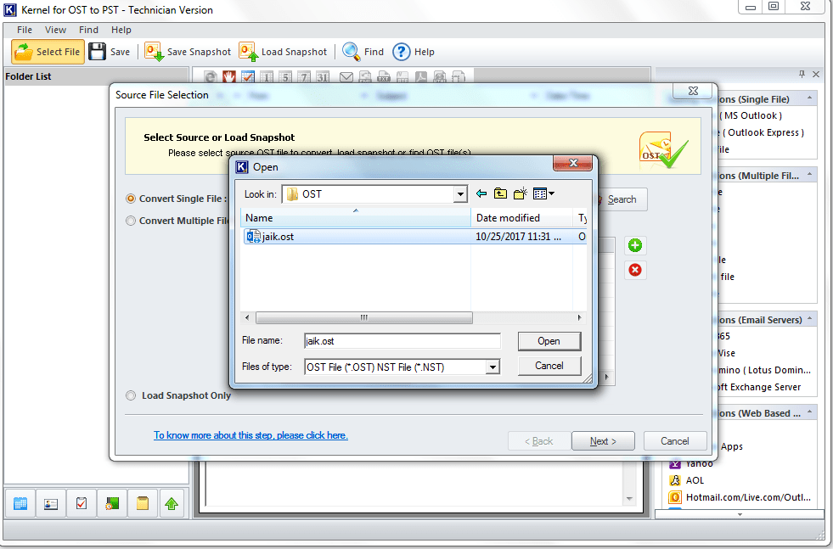Go back to last folder in Open dialog
Viewport: 833px width, 549px height.
point(481,193)
